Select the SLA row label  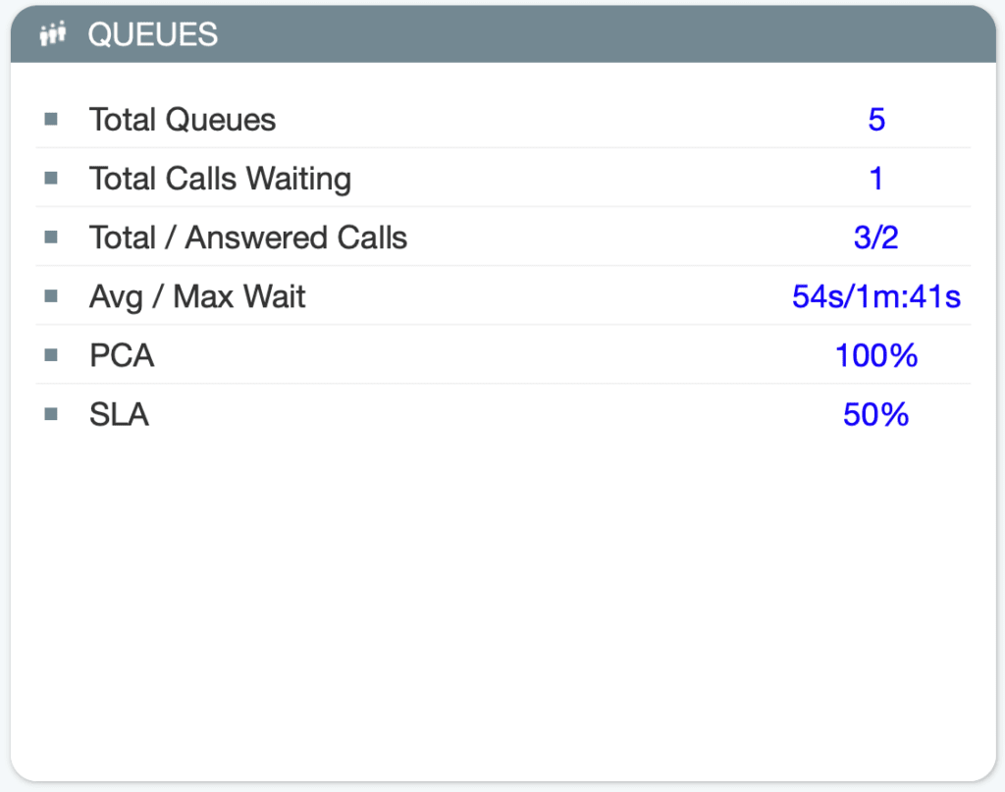coord(119,414)
